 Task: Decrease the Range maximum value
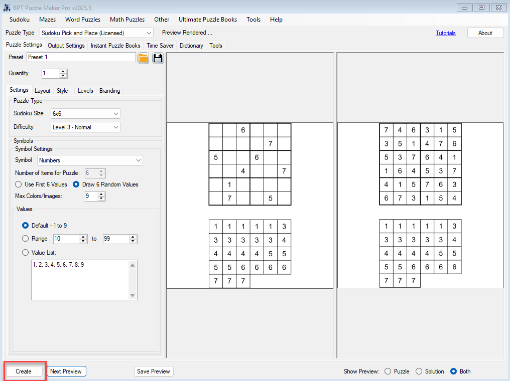(133, 241)
